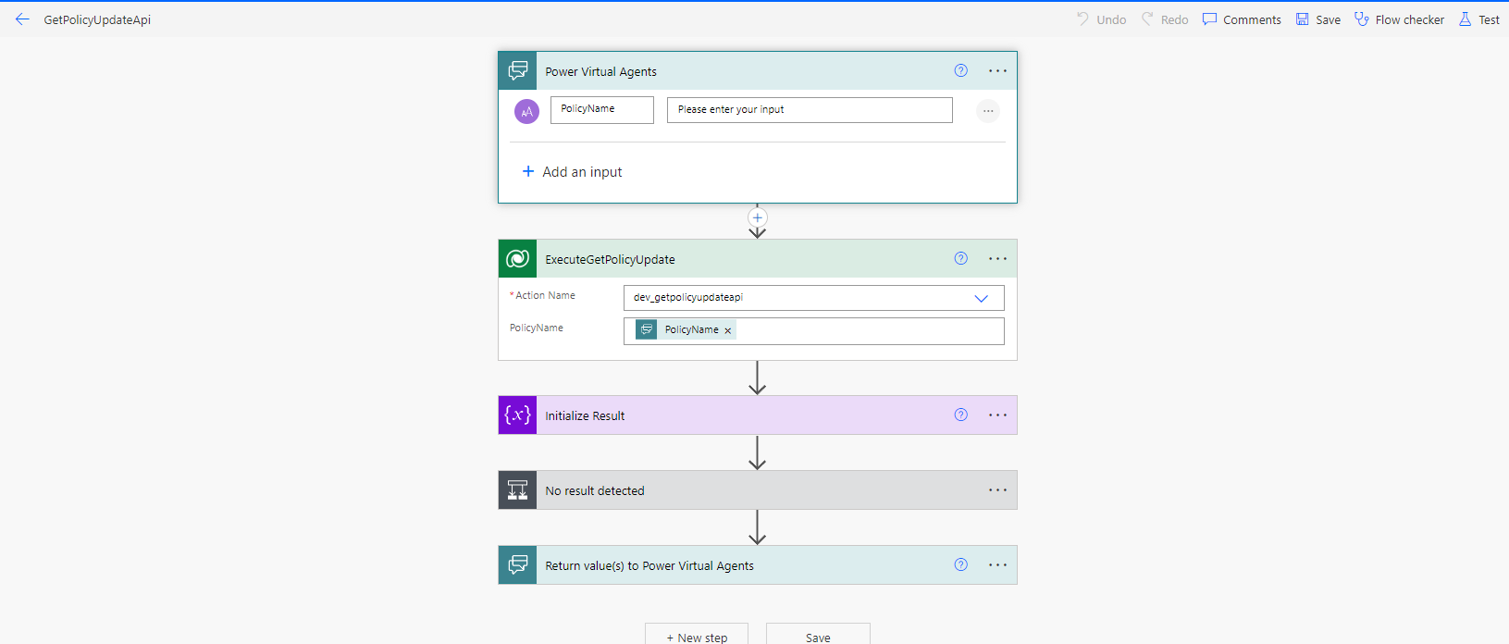Open help for Initialize Result
This screenshot has height=644, width=1509.
[x=961, y=415]
